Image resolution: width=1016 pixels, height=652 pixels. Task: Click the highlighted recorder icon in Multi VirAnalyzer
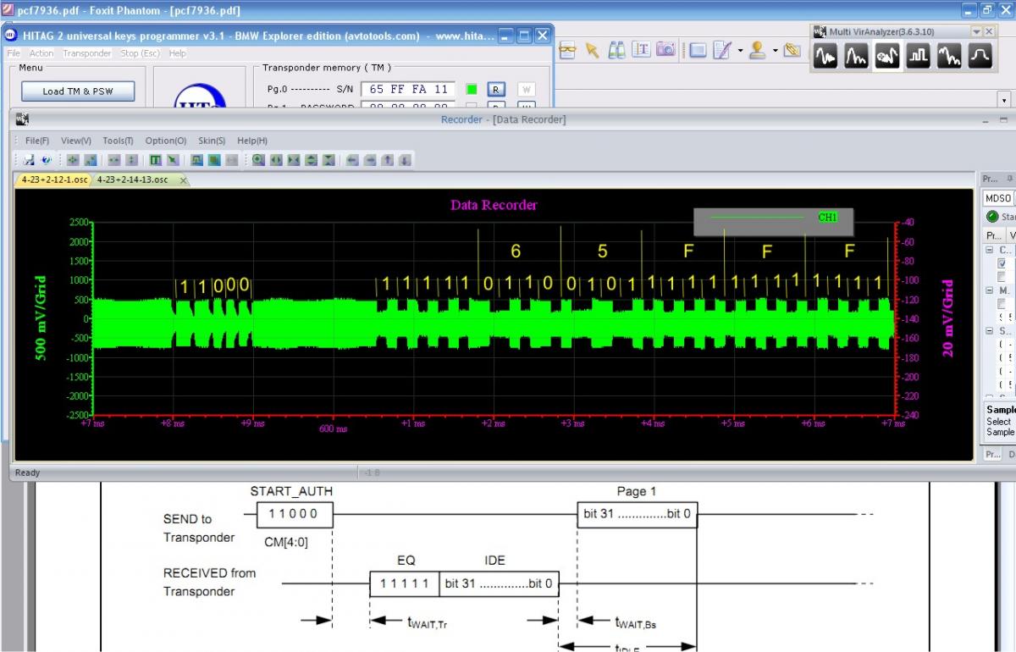(x=886, y=57)
